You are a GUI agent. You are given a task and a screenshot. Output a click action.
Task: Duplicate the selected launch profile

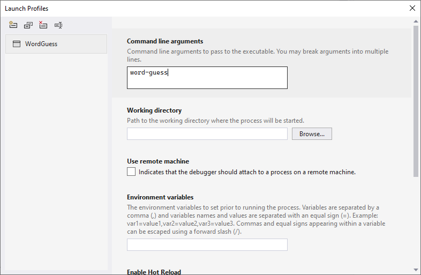(28, 25)
